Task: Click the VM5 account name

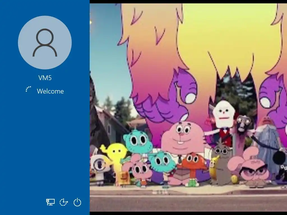Action: pyautogui.click(x=45, y=78)
